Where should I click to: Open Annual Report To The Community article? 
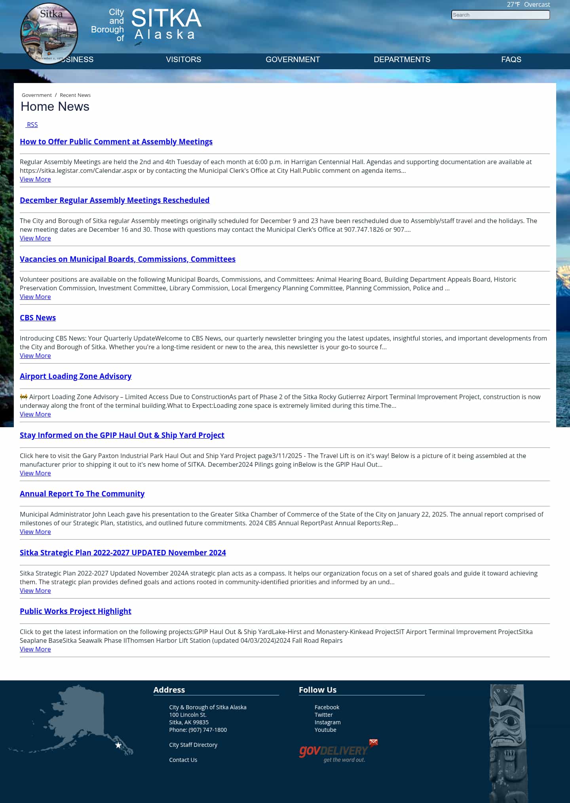coord(82,494)
